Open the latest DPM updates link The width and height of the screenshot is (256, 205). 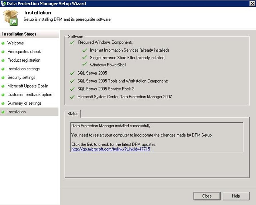[111, 149]
